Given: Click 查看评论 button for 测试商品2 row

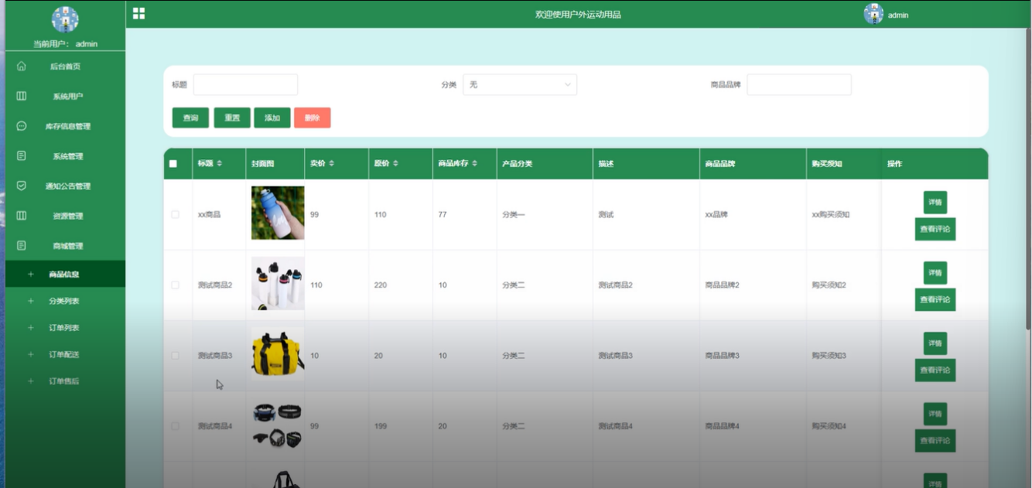Looking at the screenshot, I should click(x=935, y=299).
